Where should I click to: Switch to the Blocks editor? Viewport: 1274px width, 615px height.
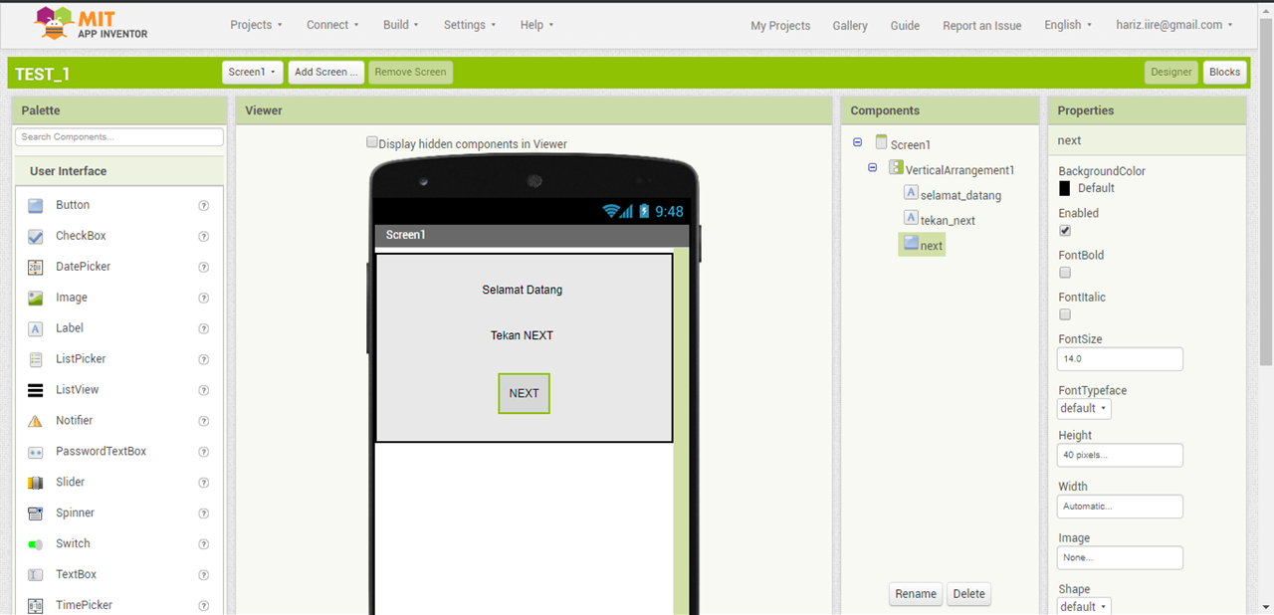tap(1224, 72)
